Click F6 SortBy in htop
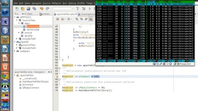Screen dimensions: 198x111 [150, 61]
